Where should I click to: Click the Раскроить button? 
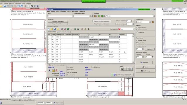pos(144,62)
